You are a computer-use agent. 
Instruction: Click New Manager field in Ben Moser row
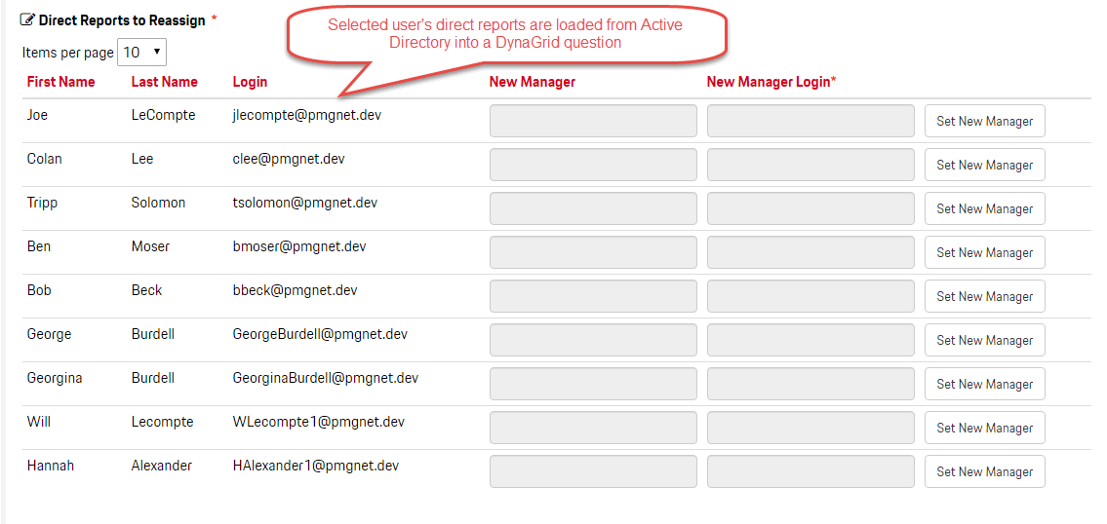pyautogui.click(x=593, y=252)
